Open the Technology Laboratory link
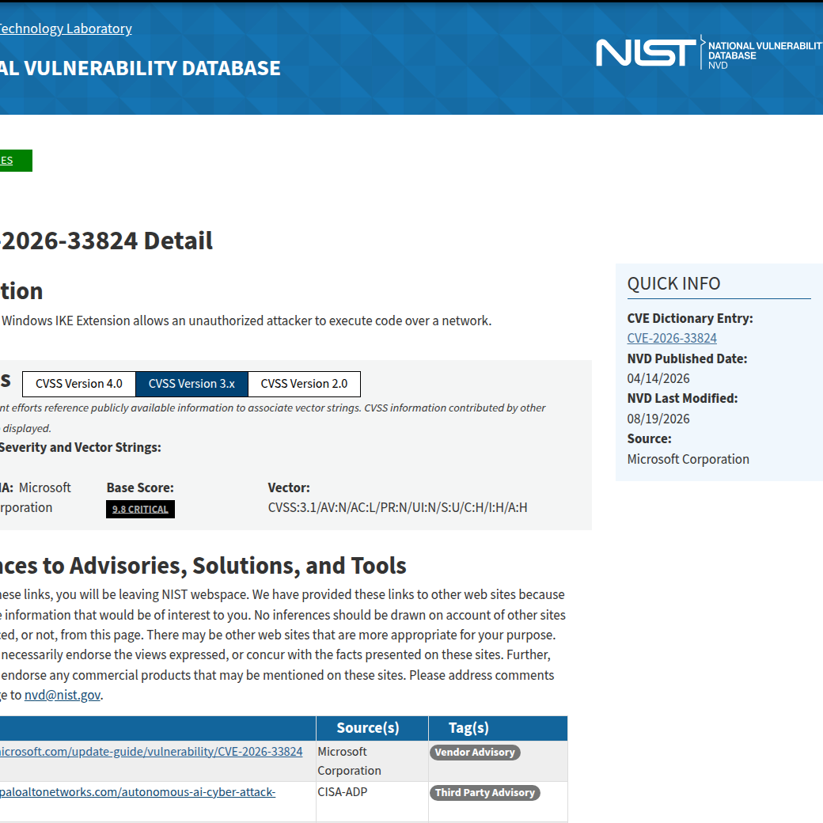The width and height of the screenshot is (823, 823). coord(66,28)
